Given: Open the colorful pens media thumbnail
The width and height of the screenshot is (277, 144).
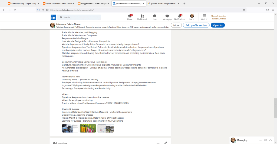Looking at the screenshot, I should [x=88, y=128].
